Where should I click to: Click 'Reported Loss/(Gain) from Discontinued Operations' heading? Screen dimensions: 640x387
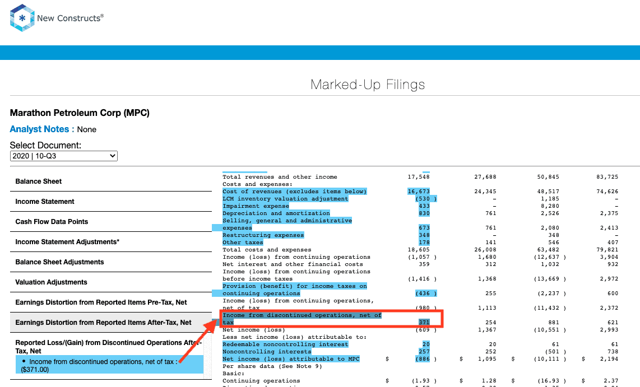point(109,347)
